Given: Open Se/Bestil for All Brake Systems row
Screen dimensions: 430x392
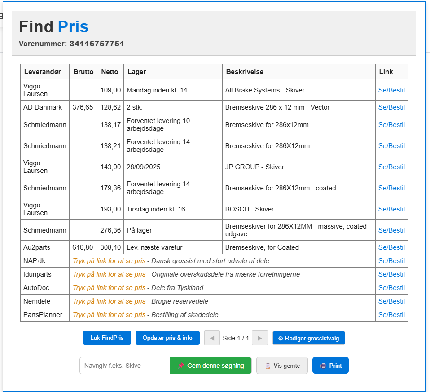Looking at the screenshot, I should tap(391, 90).
